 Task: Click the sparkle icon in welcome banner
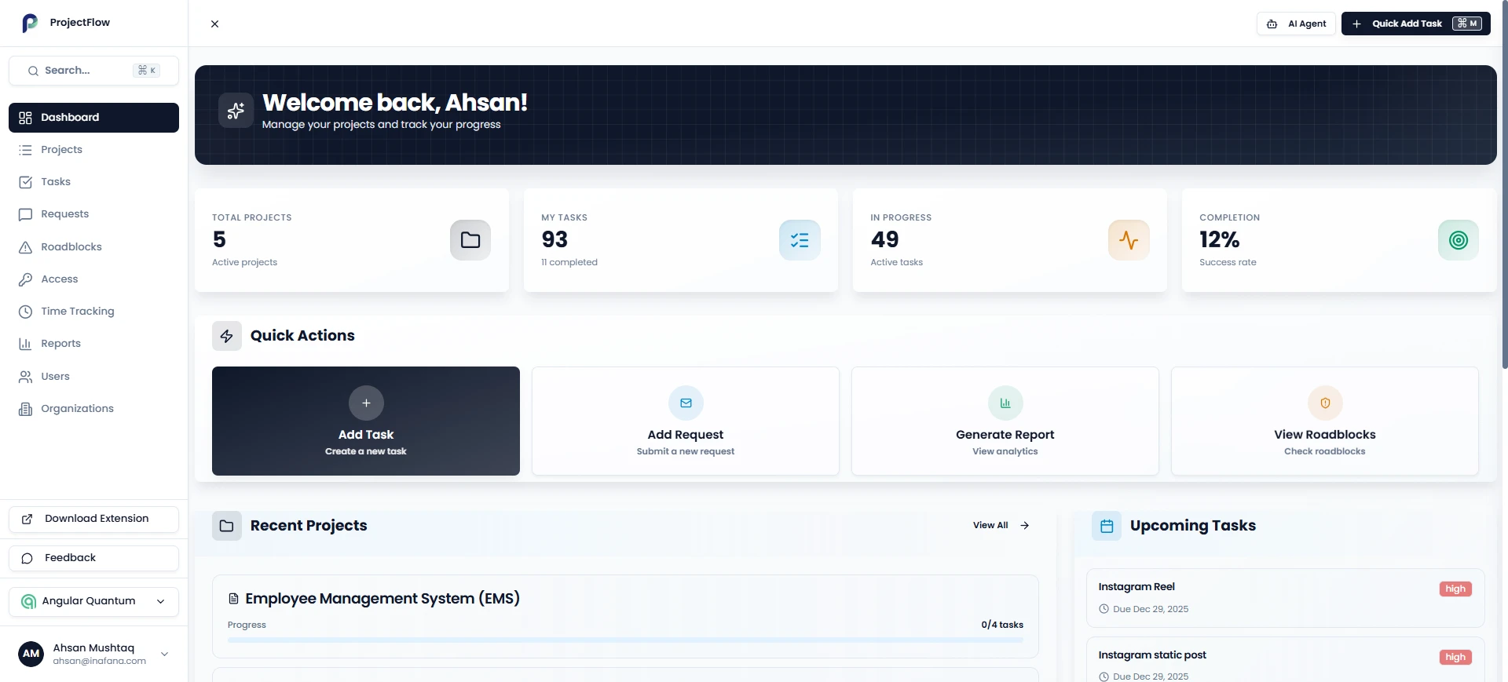tap(236, 111)
